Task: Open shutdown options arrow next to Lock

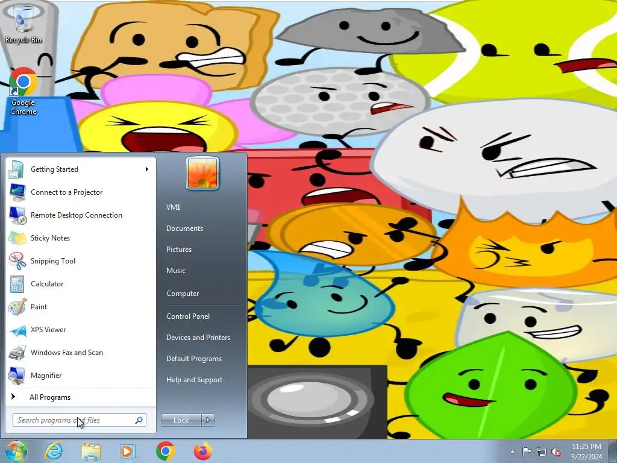Action: [208, 420]
